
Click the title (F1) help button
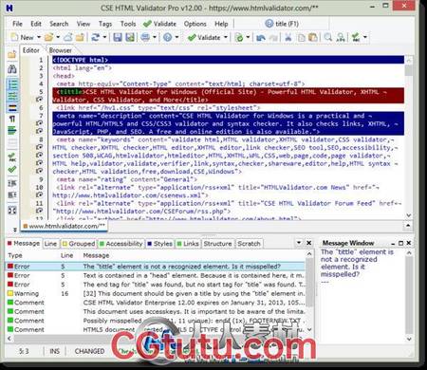click(282, 24)
